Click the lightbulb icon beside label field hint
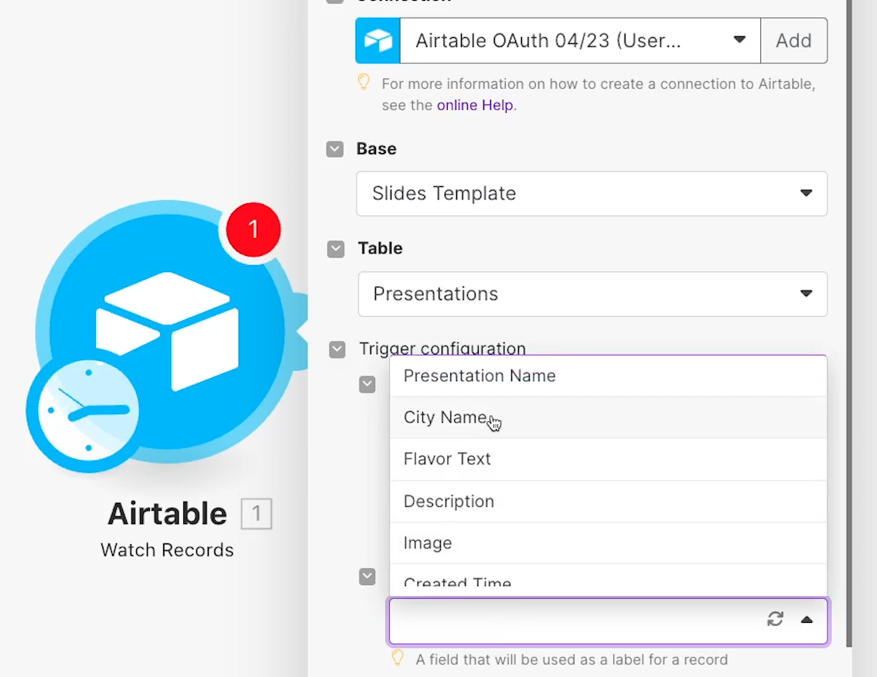 (x=397, y=658)
